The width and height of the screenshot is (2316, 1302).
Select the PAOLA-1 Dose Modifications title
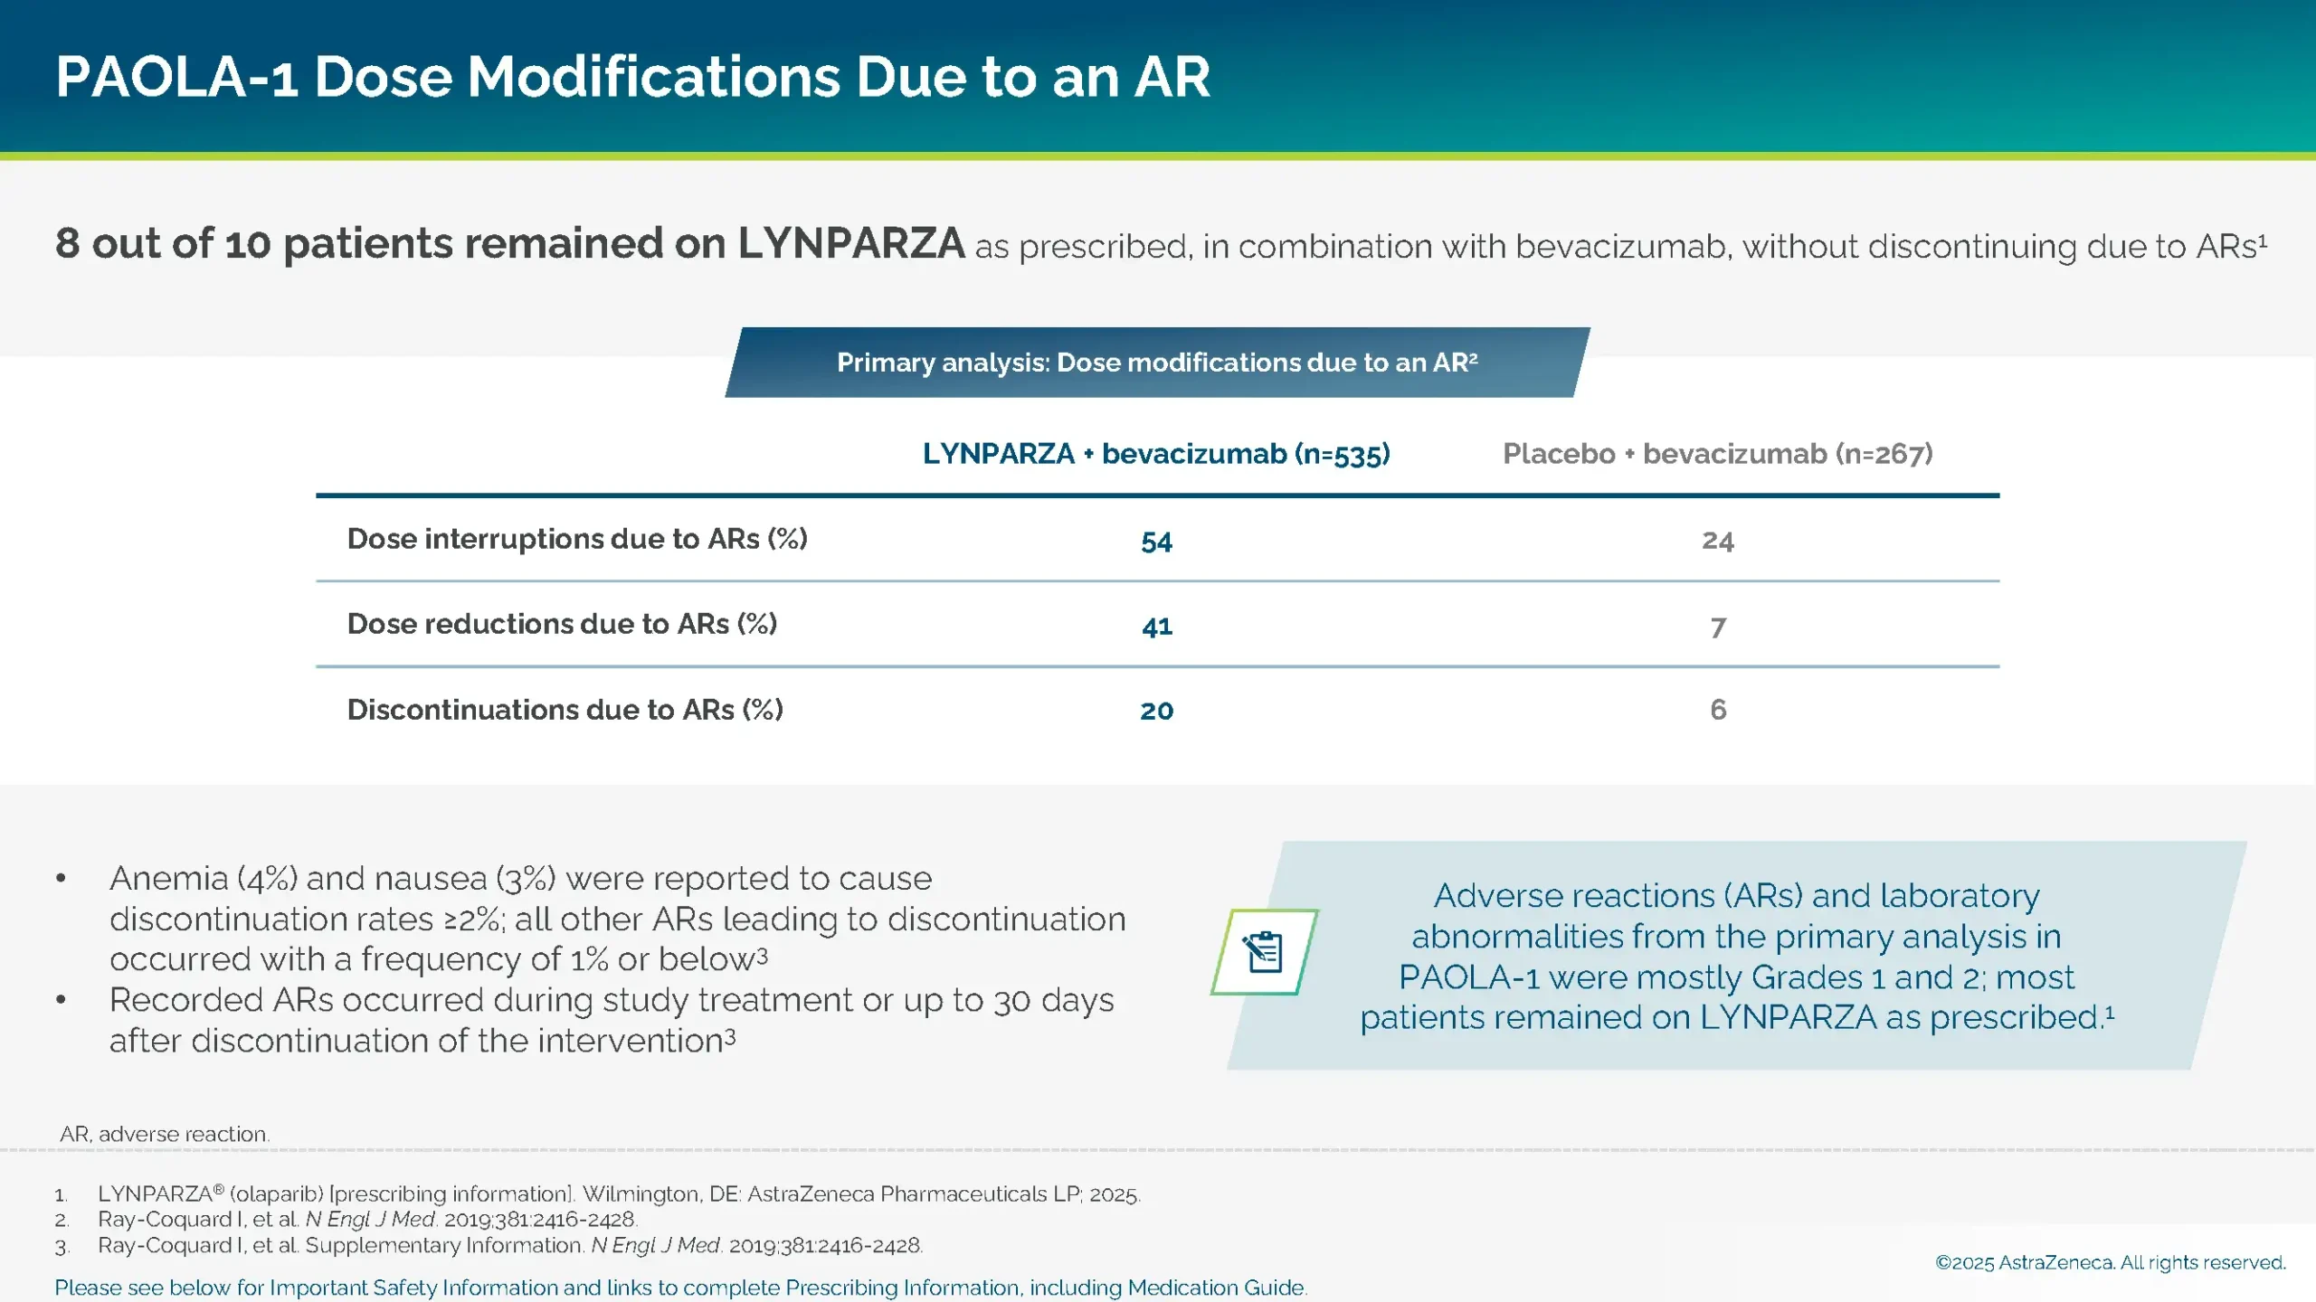tap(633, 77)
